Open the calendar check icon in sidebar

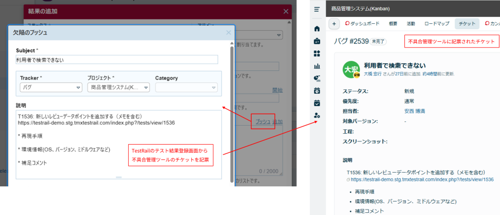(317, 103)
